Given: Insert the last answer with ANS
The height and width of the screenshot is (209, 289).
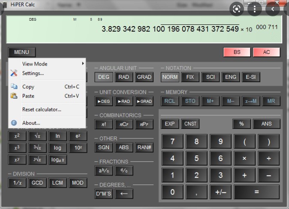Looking at the screenshot, I should 267,124.
